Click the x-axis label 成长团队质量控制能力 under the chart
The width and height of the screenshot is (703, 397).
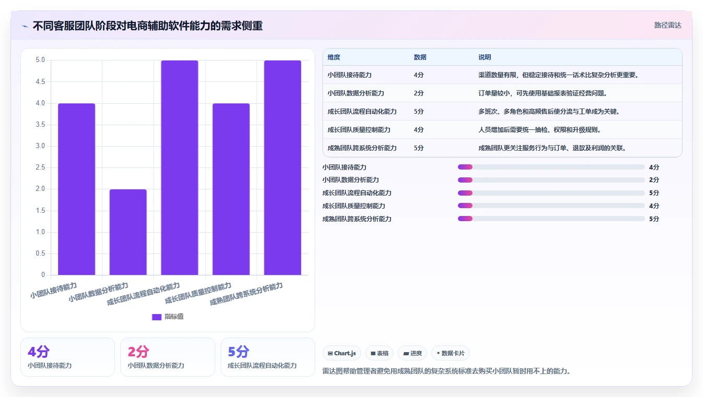(x=199, y=293)
